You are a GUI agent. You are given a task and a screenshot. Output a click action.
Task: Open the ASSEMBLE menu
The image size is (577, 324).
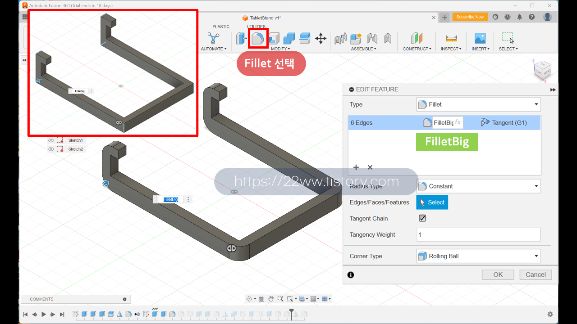(363, 49)
